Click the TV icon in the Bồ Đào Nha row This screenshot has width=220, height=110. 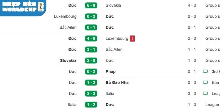pyautogui.click(x=205, y=82)
